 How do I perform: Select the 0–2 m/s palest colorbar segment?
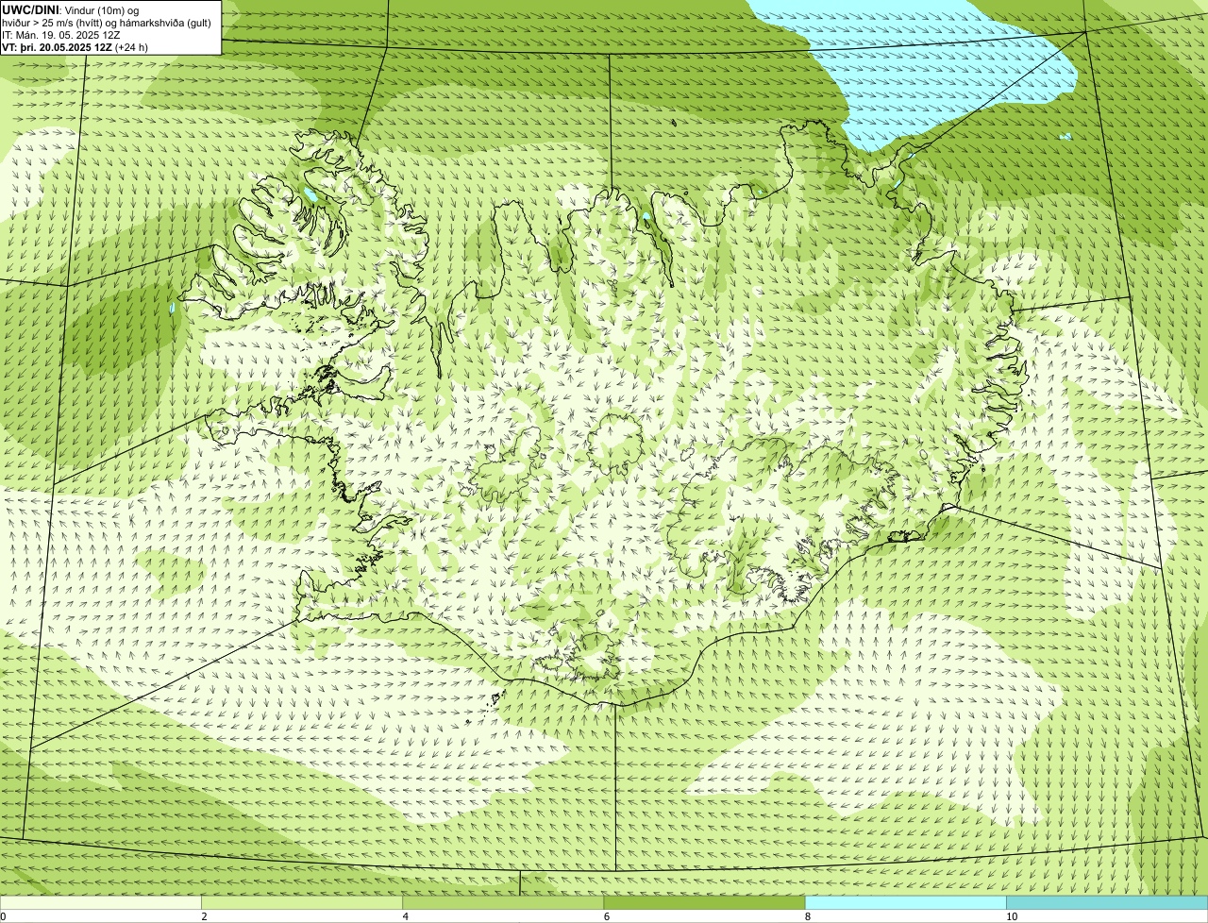tap(100, 902)
